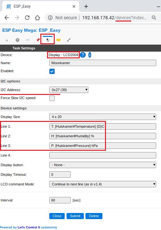This screenshot has height=230, width=161.
Task: Open the Display button dropdown
Action: tap(103, 165)
